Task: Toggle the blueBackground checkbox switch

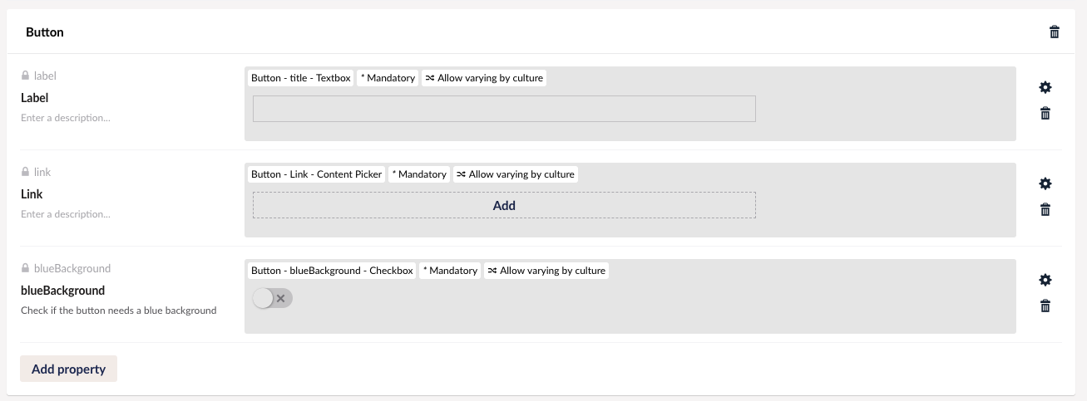Action: click(273, 298)
